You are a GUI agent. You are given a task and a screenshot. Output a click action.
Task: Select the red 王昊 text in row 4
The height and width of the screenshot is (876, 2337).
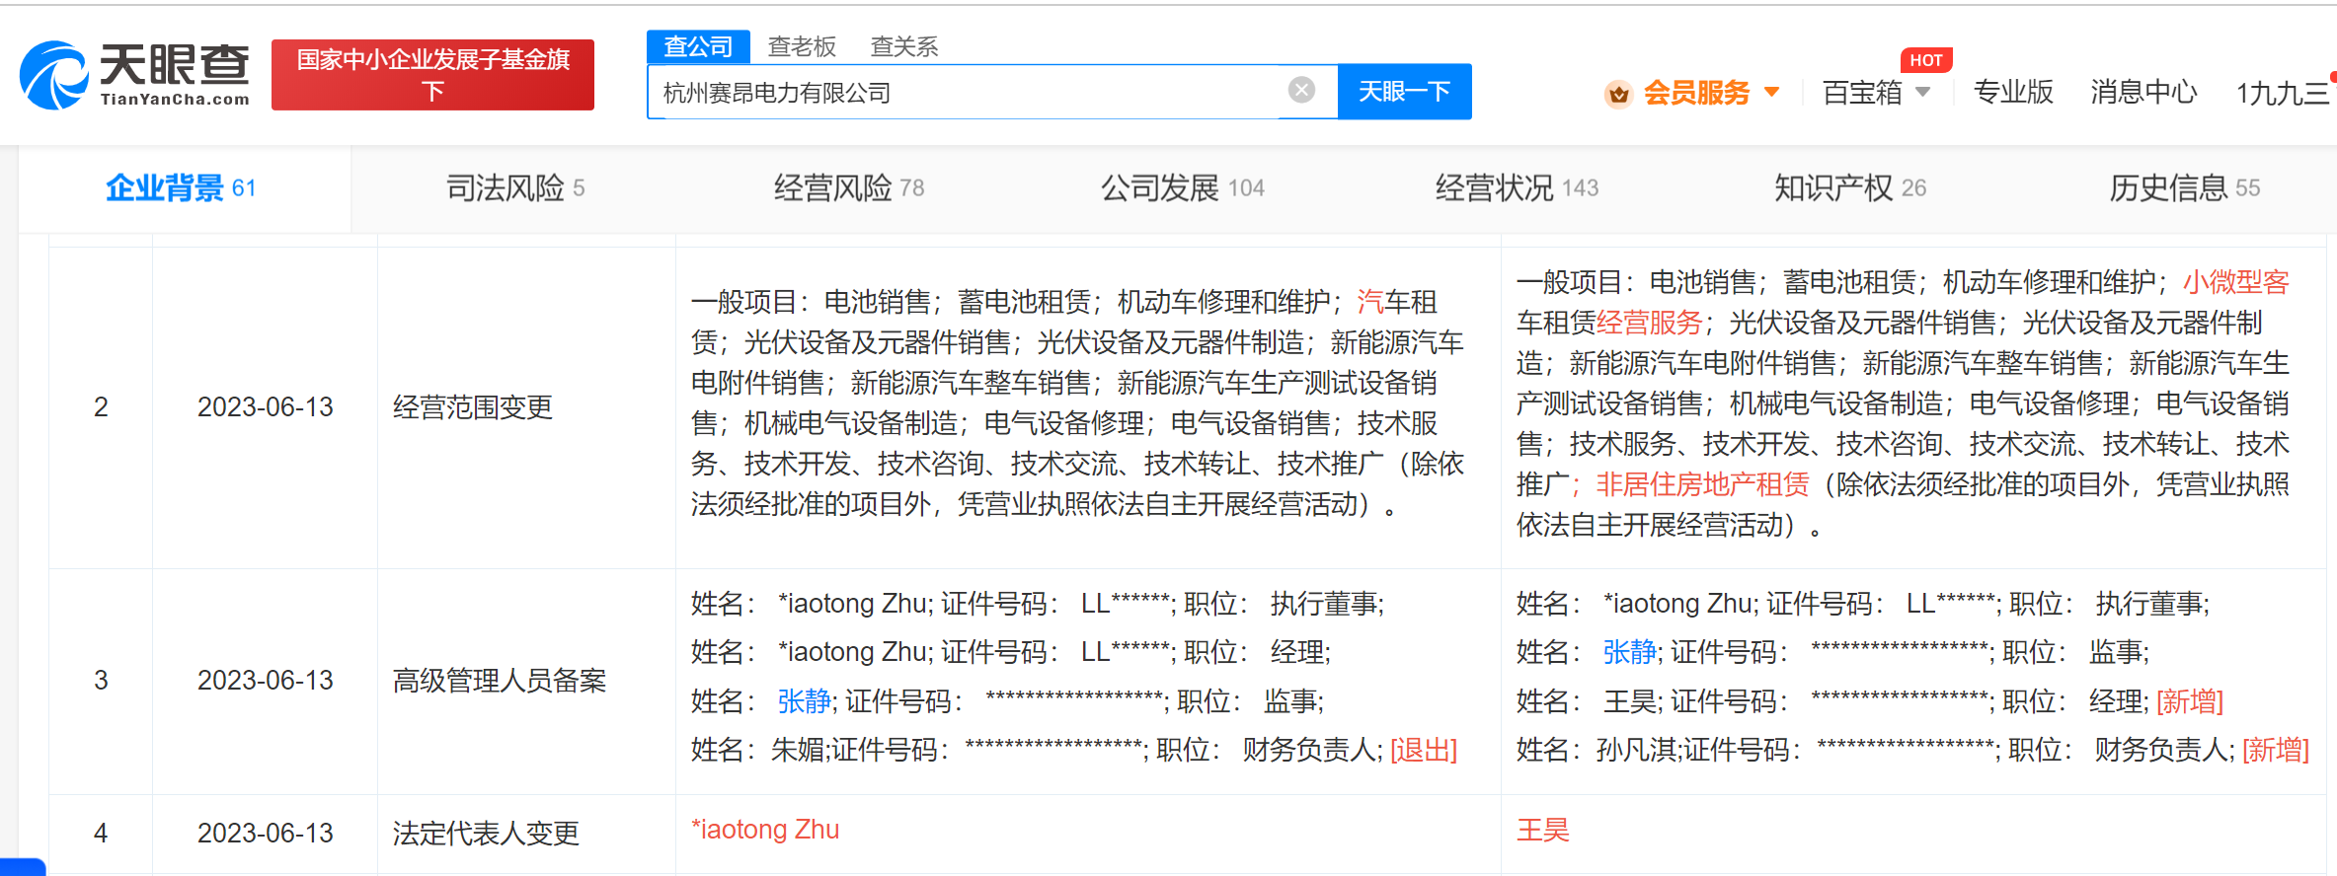[1543, 830]
